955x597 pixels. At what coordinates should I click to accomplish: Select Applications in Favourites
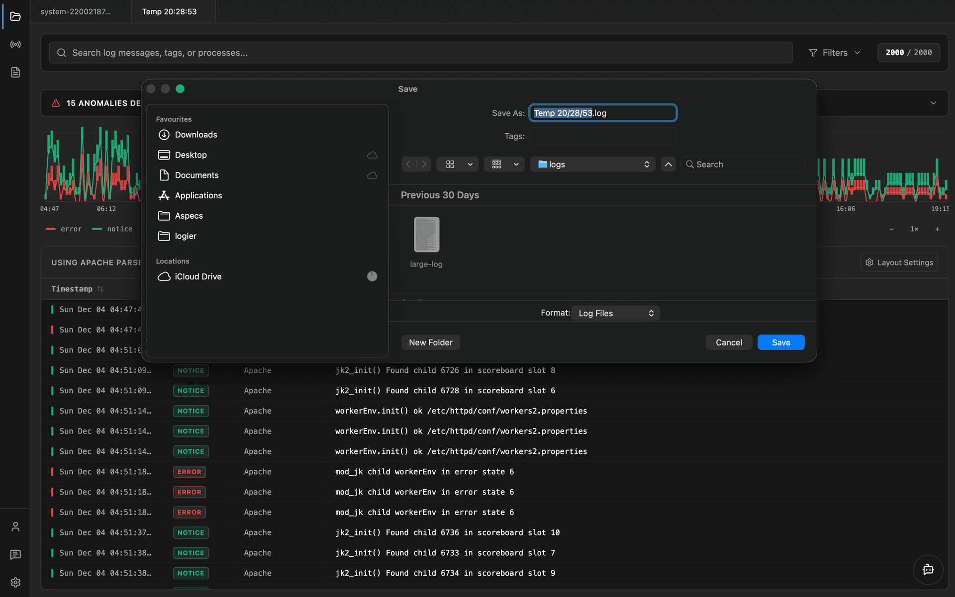[x=267, y=196]
